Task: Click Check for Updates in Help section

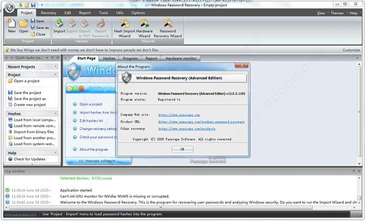Action: pyautogui.click(x=27, y=159)
